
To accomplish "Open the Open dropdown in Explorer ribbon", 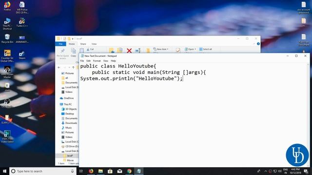I will [190, 49].
